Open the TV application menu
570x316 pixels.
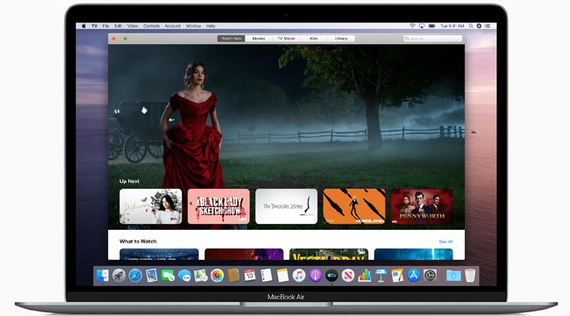pos(95,26)
